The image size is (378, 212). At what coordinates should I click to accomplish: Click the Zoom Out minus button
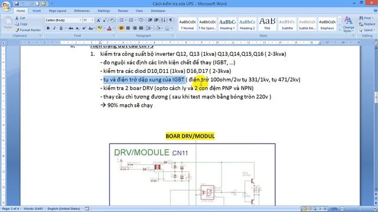tap(342, 208)
